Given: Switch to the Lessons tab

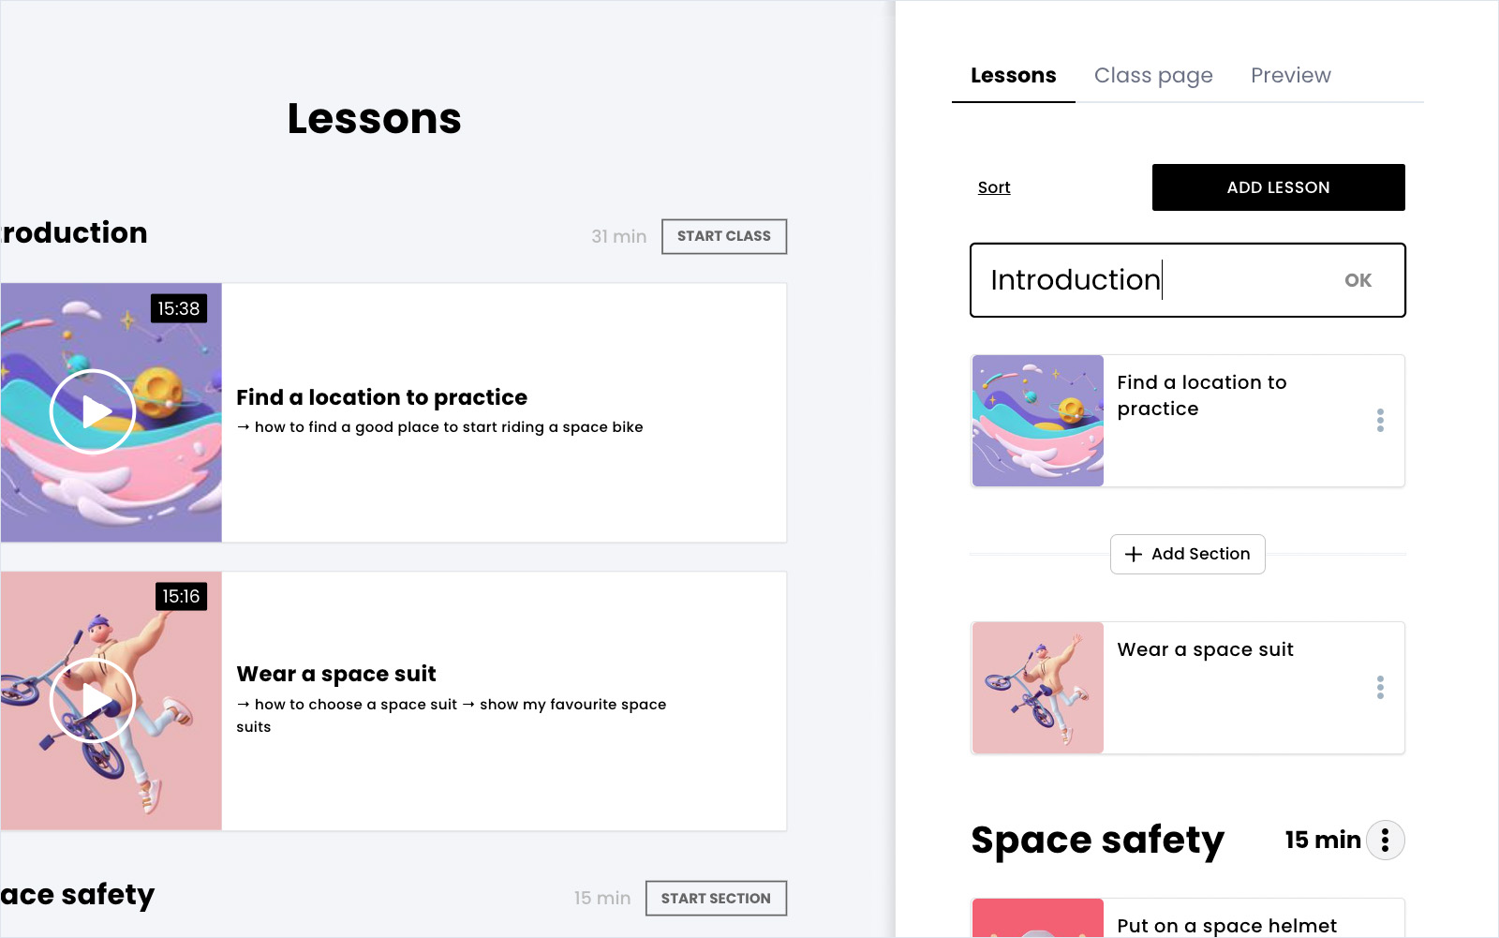Looking at the screenshot, I should (1014, 75).
